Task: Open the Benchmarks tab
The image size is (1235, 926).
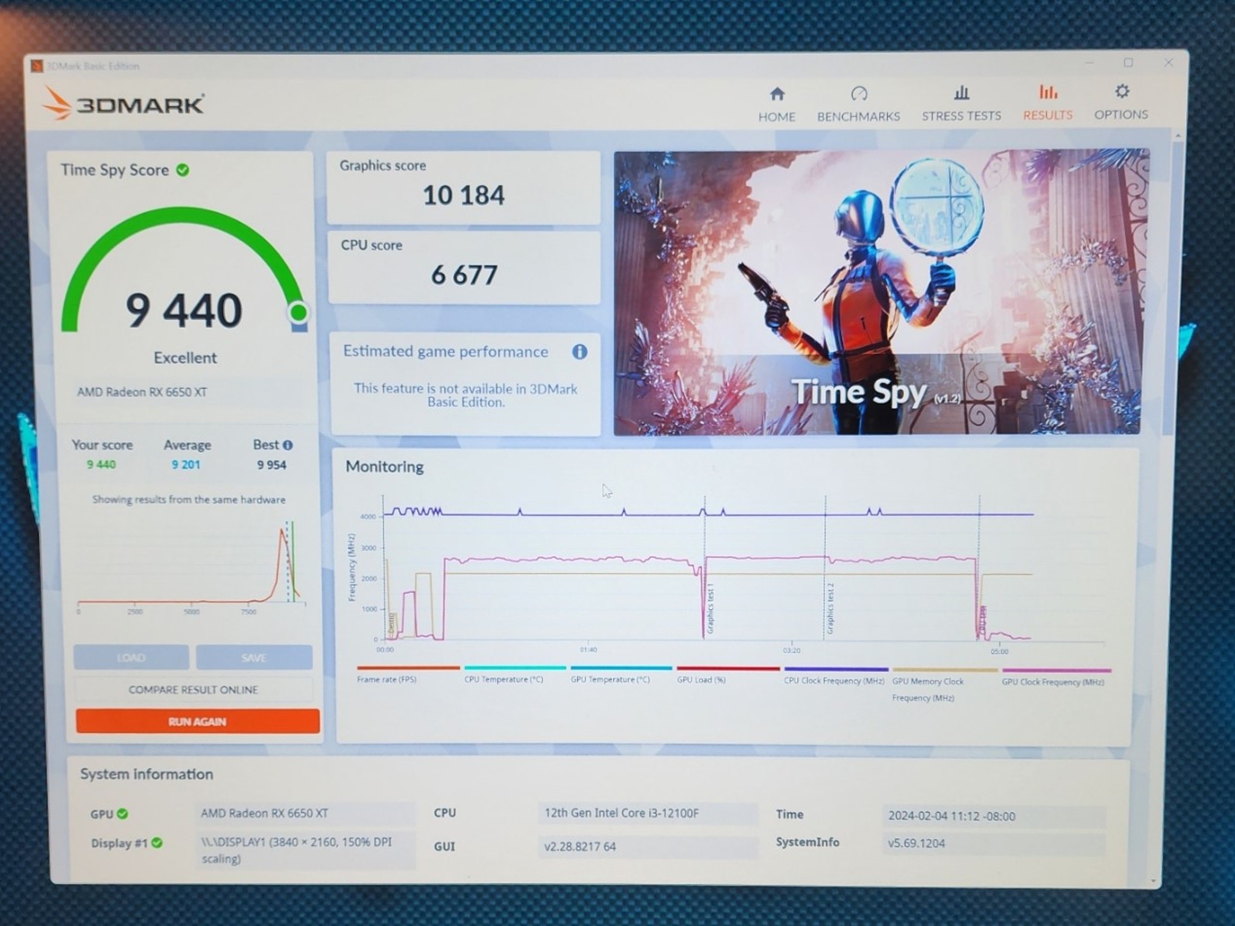Action: pos(858,104)
